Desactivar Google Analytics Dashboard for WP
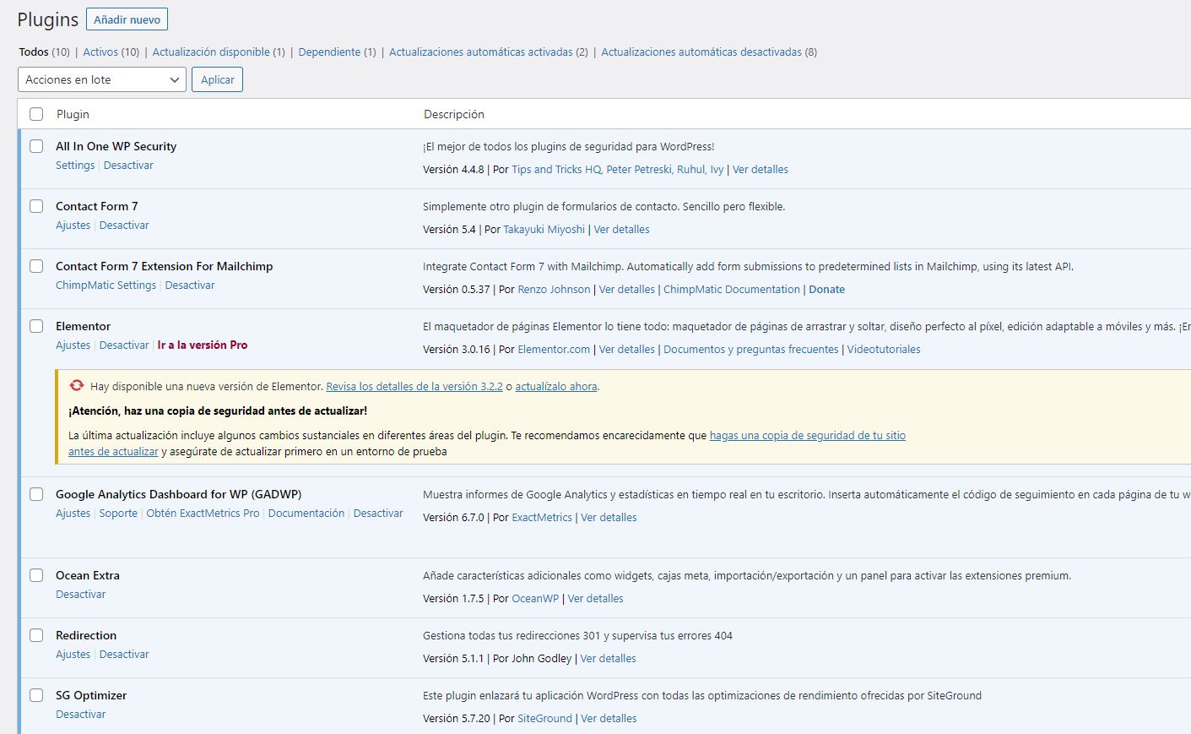This screenshot has height=734, width=1191. click(378, 514)
